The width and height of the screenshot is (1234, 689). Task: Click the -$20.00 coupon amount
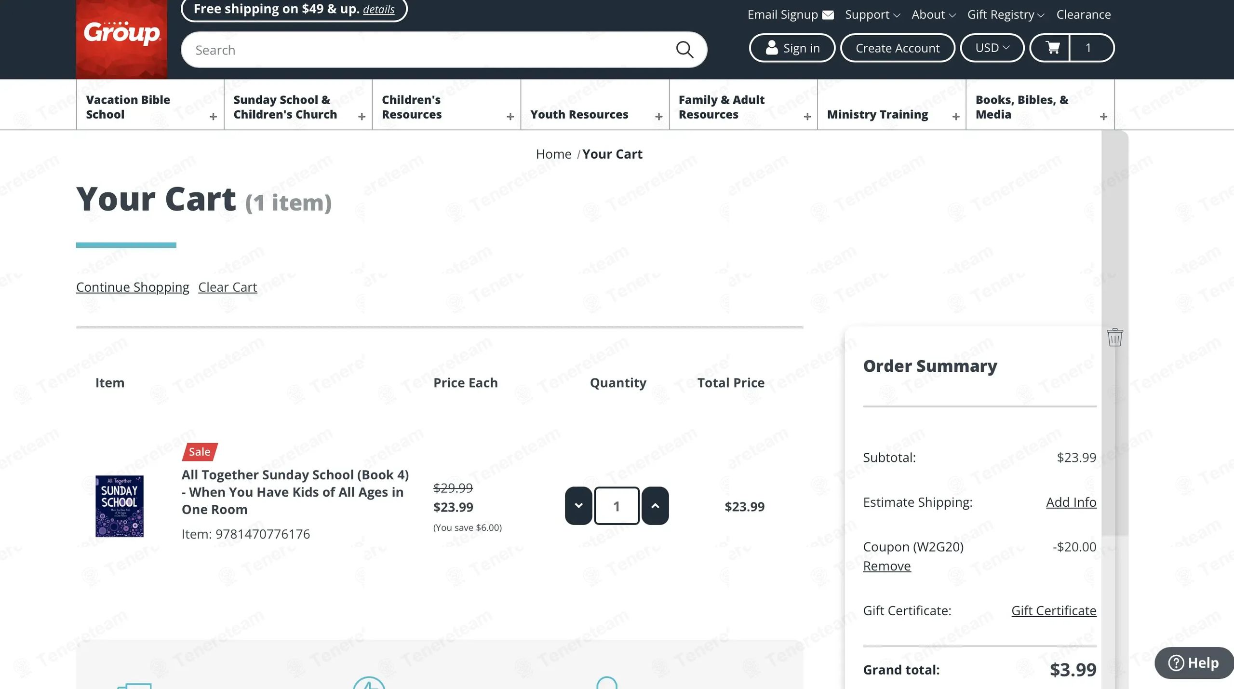(x=1074, y=547)
